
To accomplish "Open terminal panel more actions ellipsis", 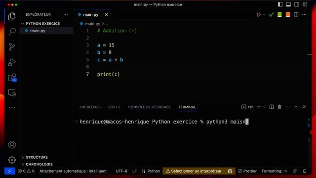I will click(288, 107).
